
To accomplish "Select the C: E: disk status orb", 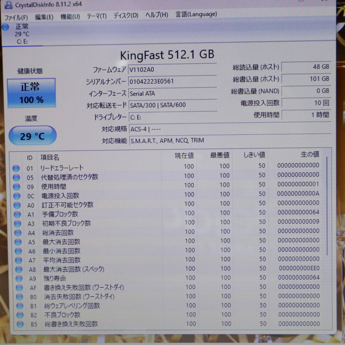I will click(x=5, y=27).
